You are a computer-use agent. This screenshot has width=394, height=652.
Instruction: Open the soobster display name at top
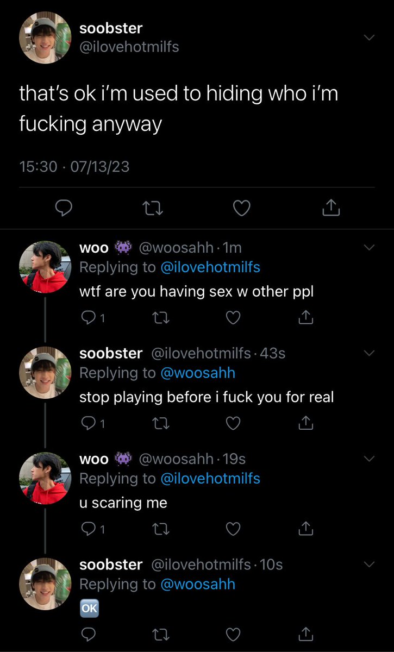tap(111, 28)
